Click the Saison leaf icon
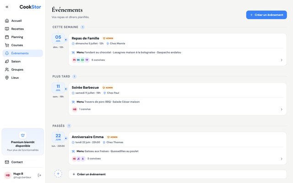 point(7,61)
